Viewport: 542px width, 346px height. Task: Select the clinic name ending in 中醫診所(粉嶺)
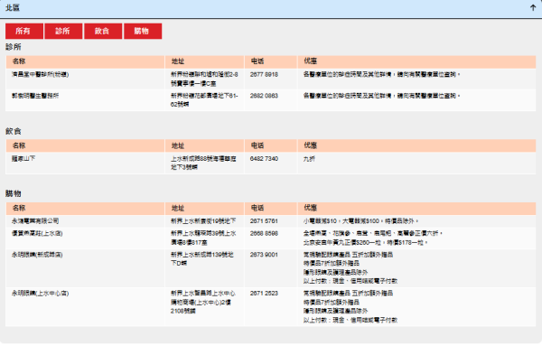coord(40,75)
